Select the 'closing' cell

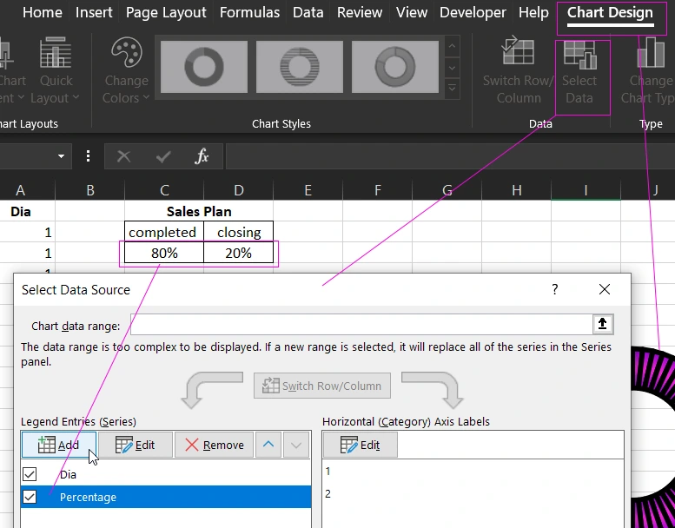coord(239,233)
